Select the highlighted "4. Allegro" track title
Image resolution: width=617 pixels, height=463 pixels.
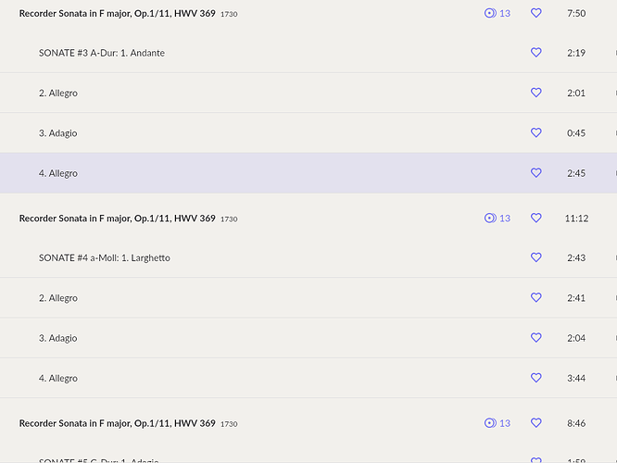click(58, 173)
